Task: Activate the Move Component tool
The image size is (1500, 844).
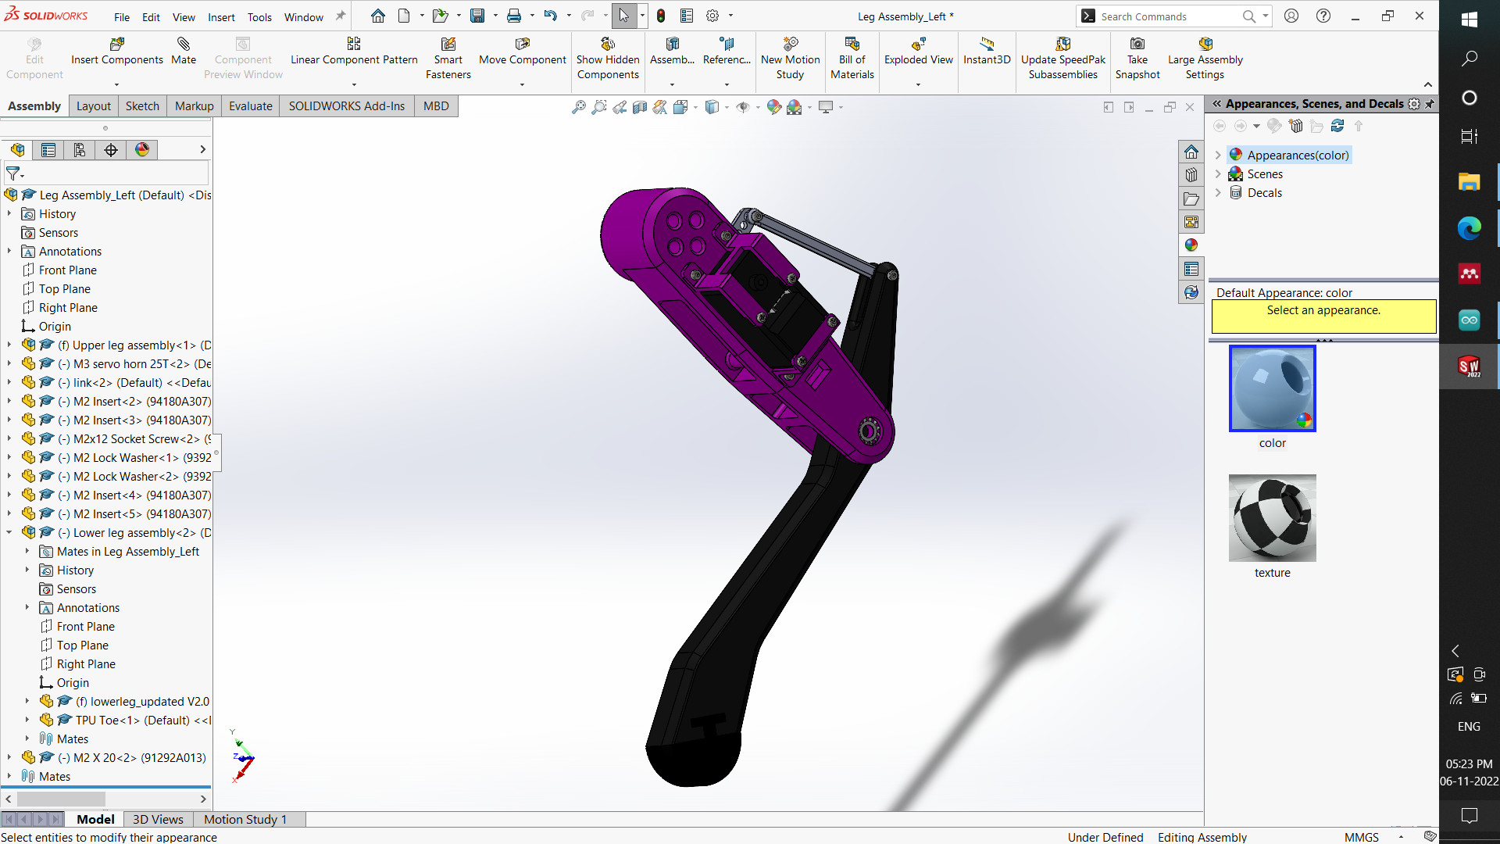Action: click(522, 53)
